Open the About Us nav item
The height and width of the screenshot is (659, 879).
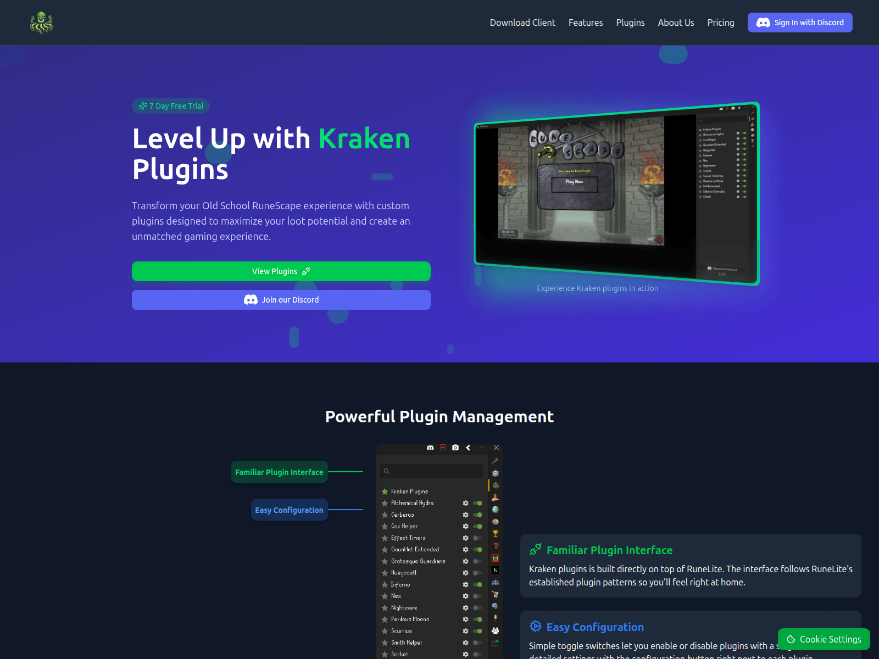click(x=676, y=23)
